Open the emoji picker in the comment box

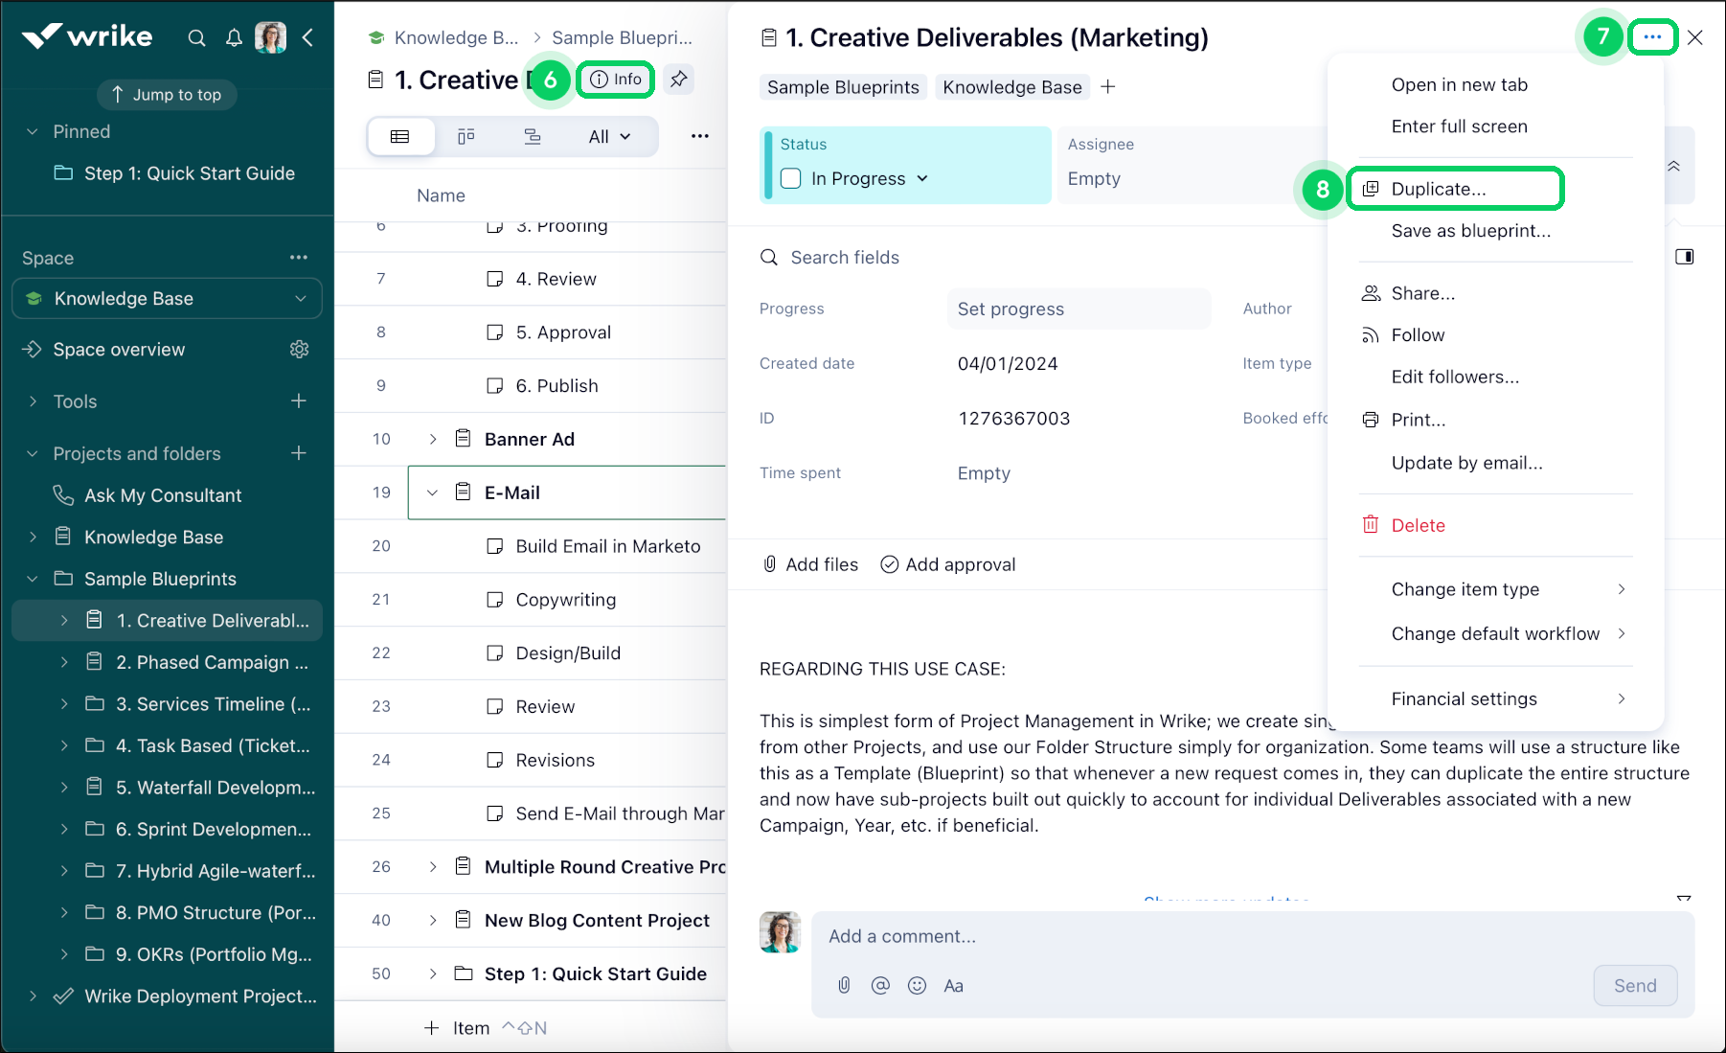(917, 985)
